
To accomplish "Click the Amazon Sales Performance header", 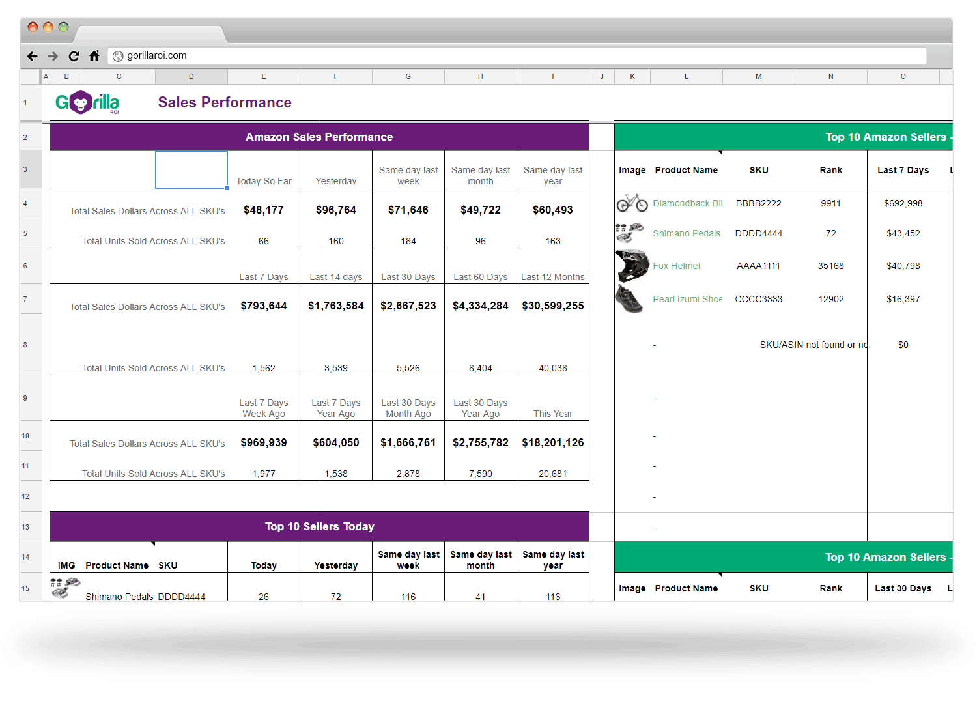I will (x=319, y=137).
